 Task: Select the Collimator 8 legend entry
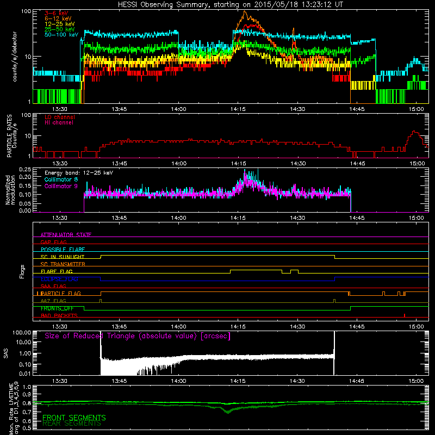click(x=61, y=179)
